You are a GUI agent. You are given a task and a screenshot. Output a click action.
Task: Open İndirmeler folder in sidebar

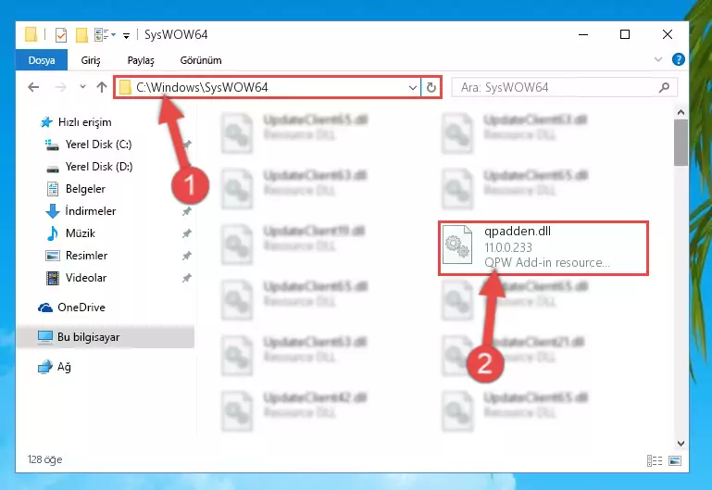click(81, 211)
